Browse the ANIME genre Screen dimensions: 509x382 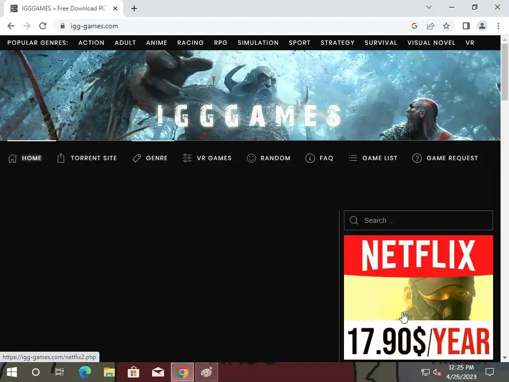(x=157, y=43)
